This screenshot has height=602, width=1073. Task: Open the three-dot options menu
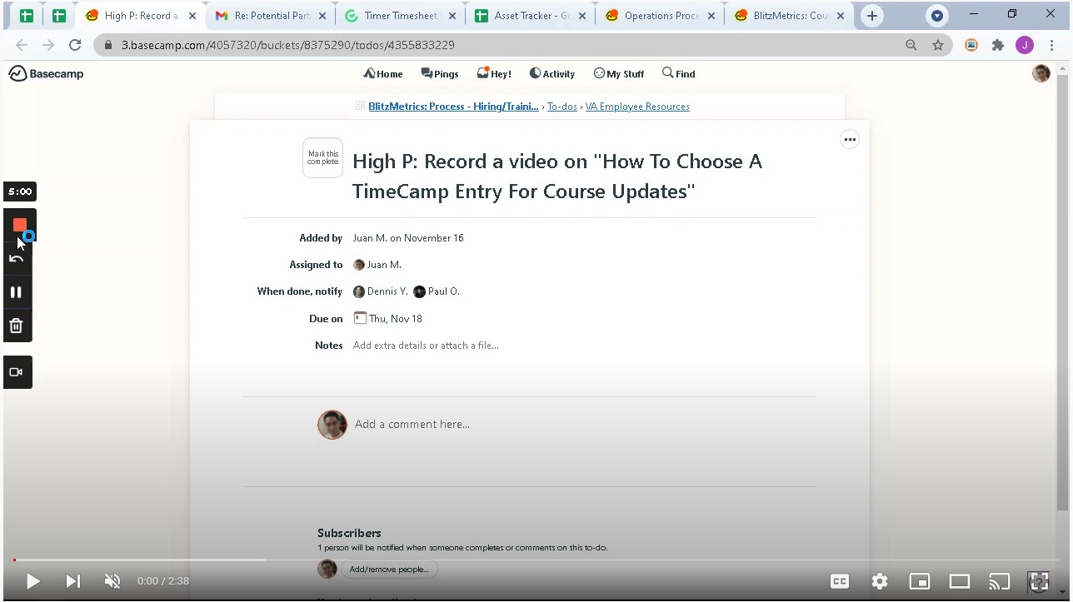[x=850, y=140]
